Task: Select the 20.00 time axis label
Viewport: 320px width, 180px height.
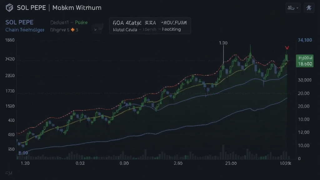Action: point(231,163)
